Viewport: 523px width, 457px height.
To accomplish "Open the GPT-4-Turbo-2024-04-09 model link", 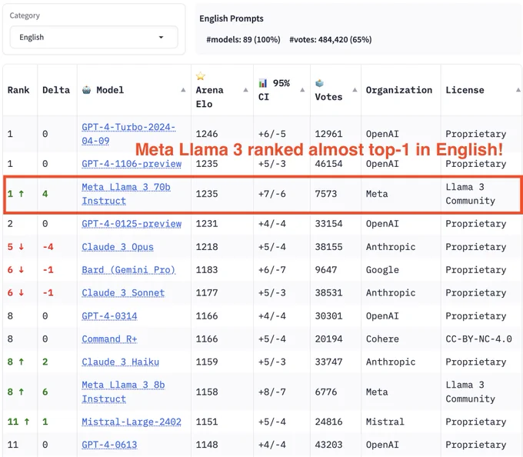I will (x=128, y=134).
